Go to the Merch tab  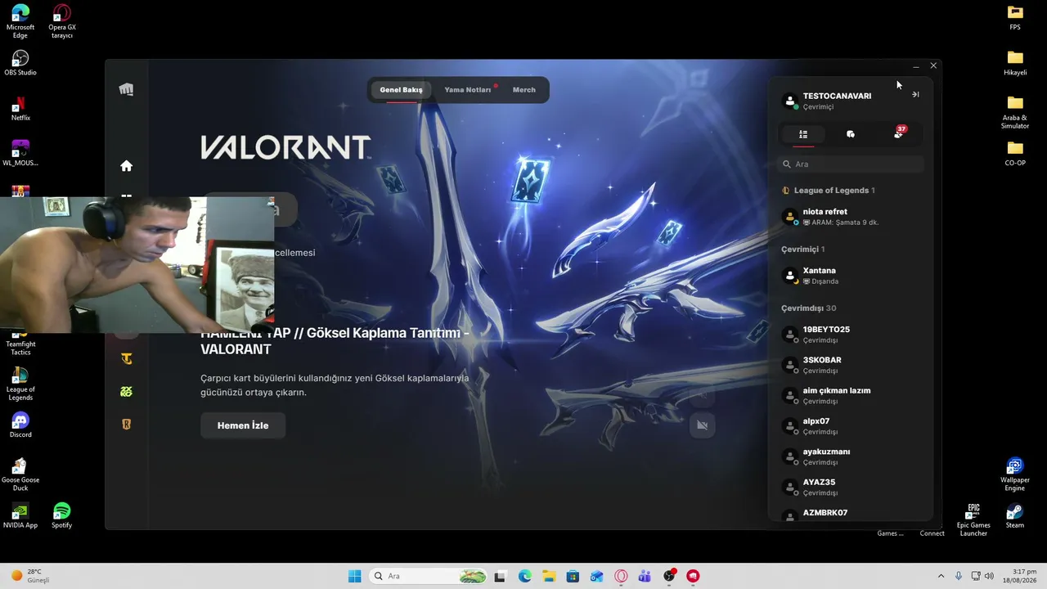point(524,90)
